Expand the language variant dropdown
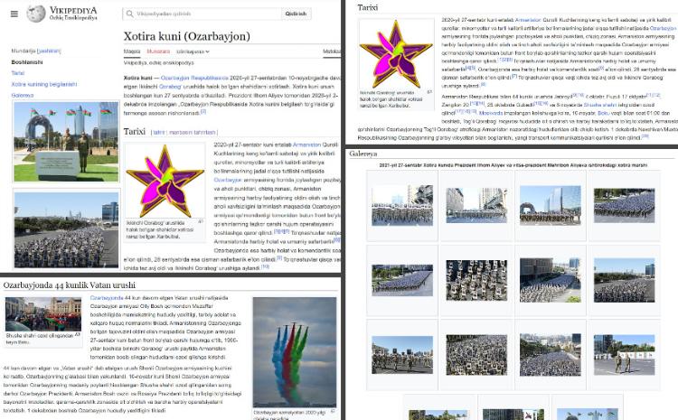This screenshot has height=420, width=678. click(193, 51)
